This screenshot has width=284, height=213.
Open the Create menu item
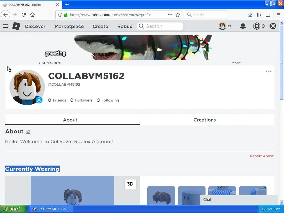[x=100, y=26]
